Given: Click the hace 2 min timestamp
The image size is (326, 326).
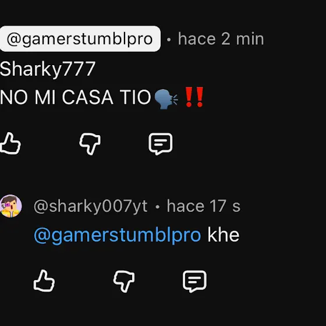Looking at the screenshot, I should pyautogui.click(x=221, y=39).
